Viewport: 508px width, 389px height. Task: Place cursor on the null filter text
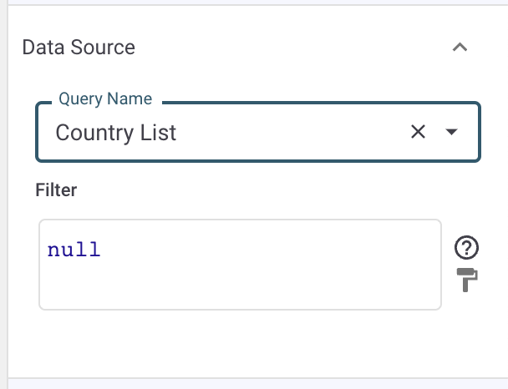tap(74, 250)
